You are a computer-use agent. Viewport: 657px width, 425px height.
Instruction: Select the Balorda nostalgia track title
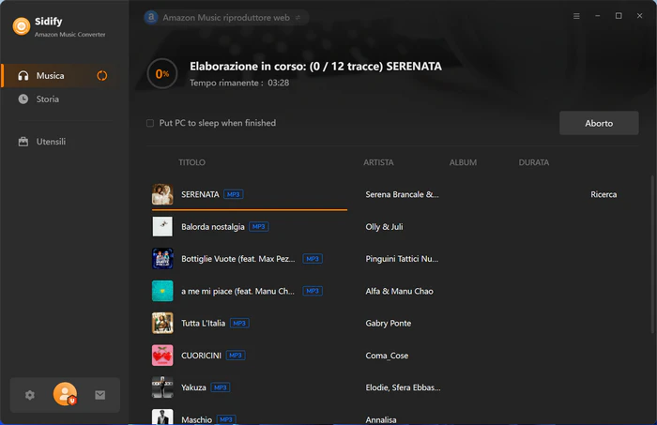tap(212, 227)
